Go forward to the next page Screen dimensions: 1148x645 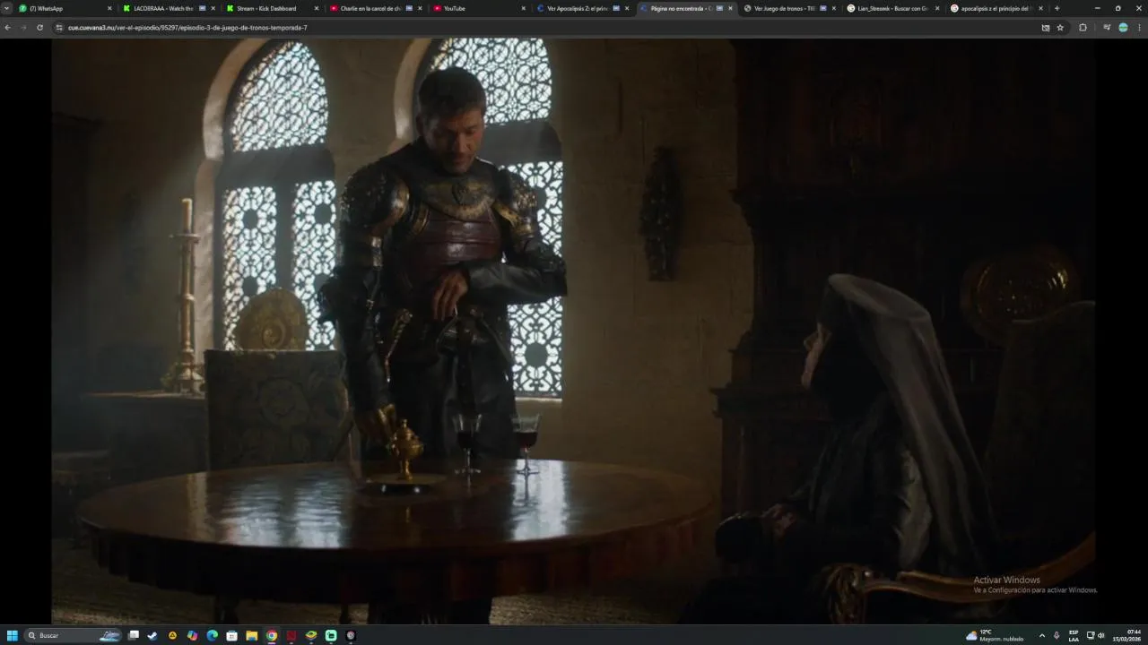point(23,28)
